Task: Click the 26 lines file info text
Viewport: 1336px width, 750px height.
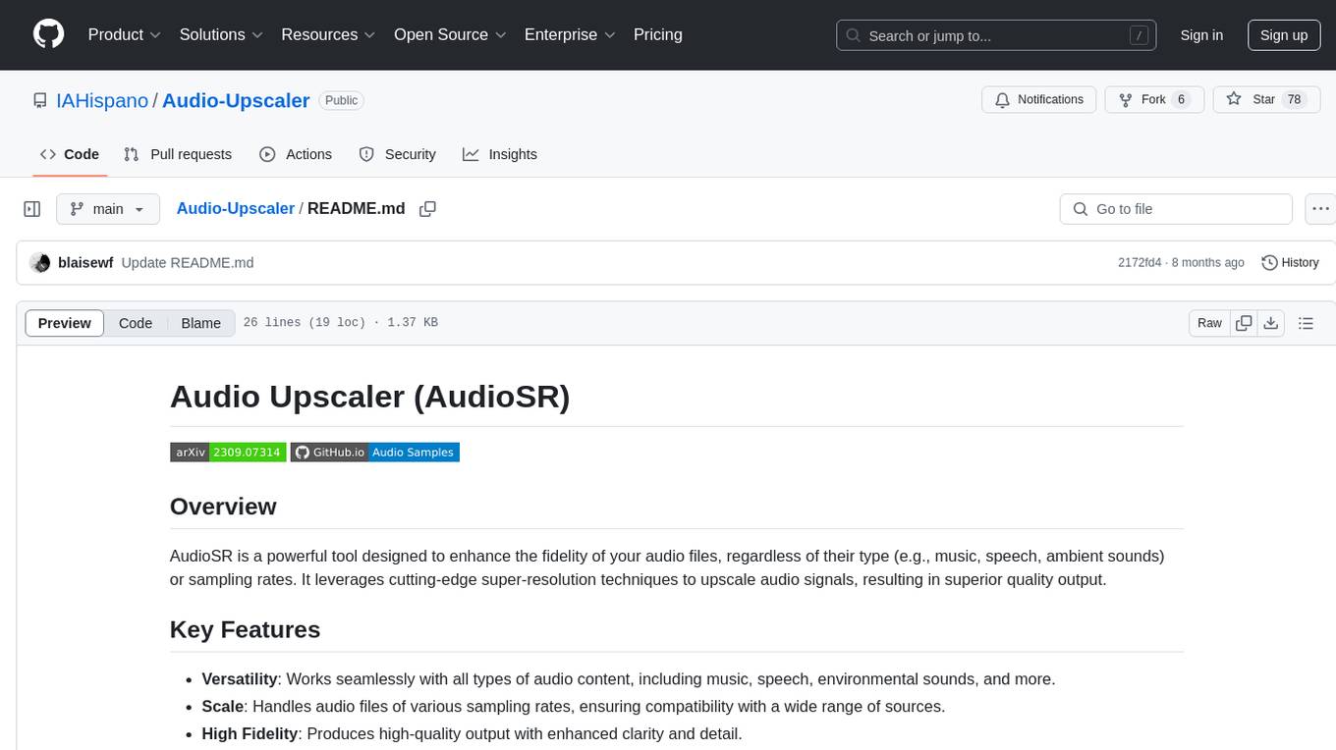Action: [340, 323]
